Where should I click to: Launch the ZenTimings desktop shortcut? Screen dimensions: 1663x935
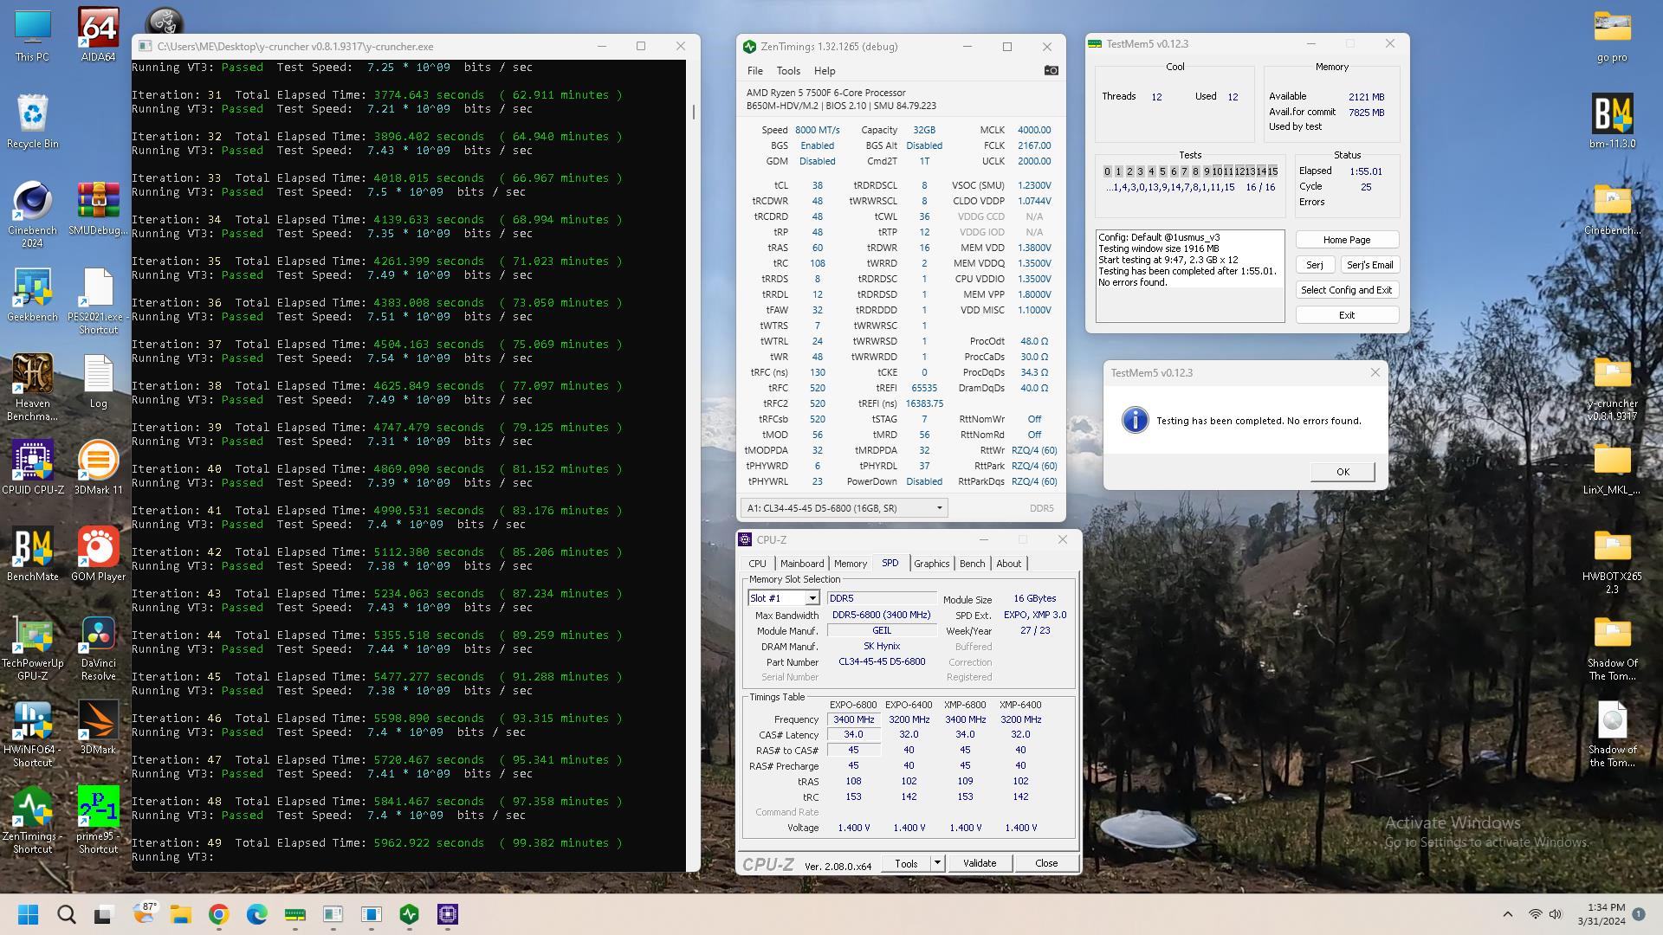click(32, 820)
